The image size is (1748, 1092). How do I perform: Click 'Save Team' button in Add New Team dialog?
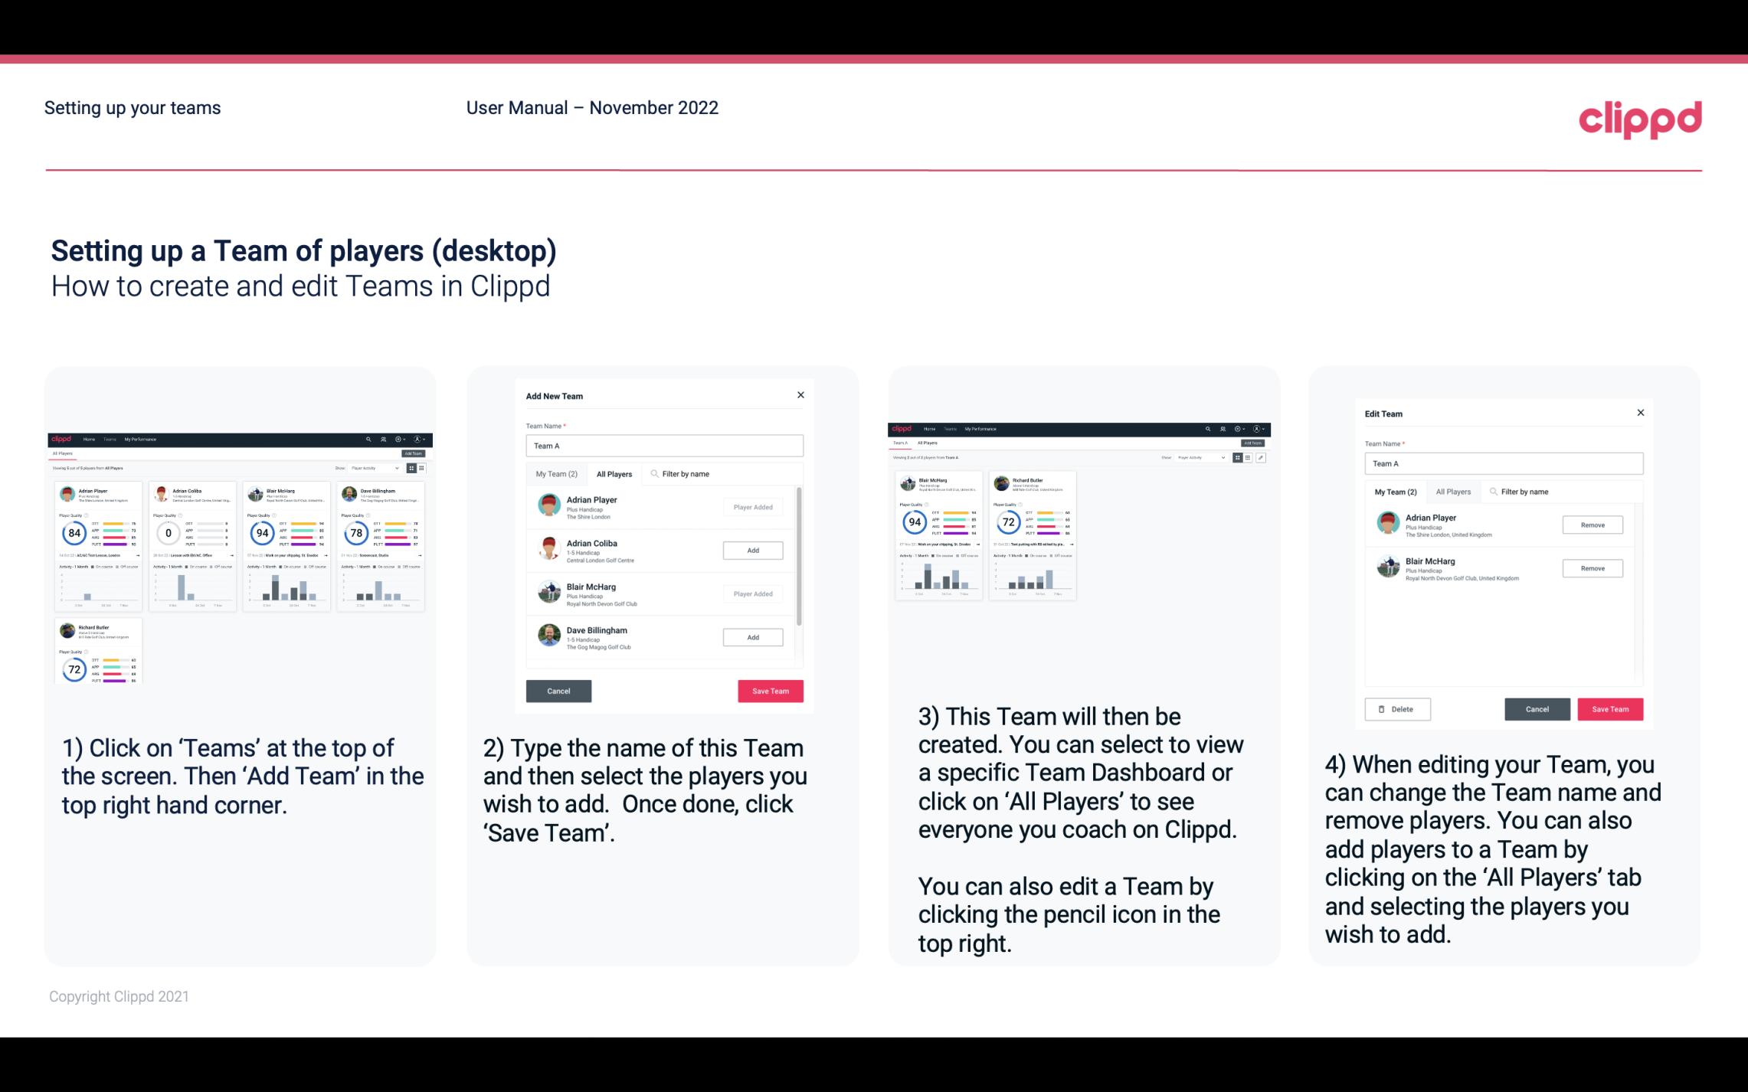click(x=769, y=689)
